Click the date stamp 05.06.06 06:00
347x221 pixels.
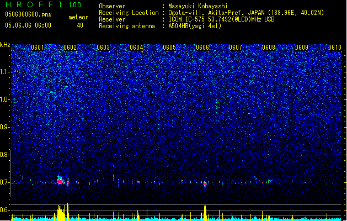click(28, 25)
